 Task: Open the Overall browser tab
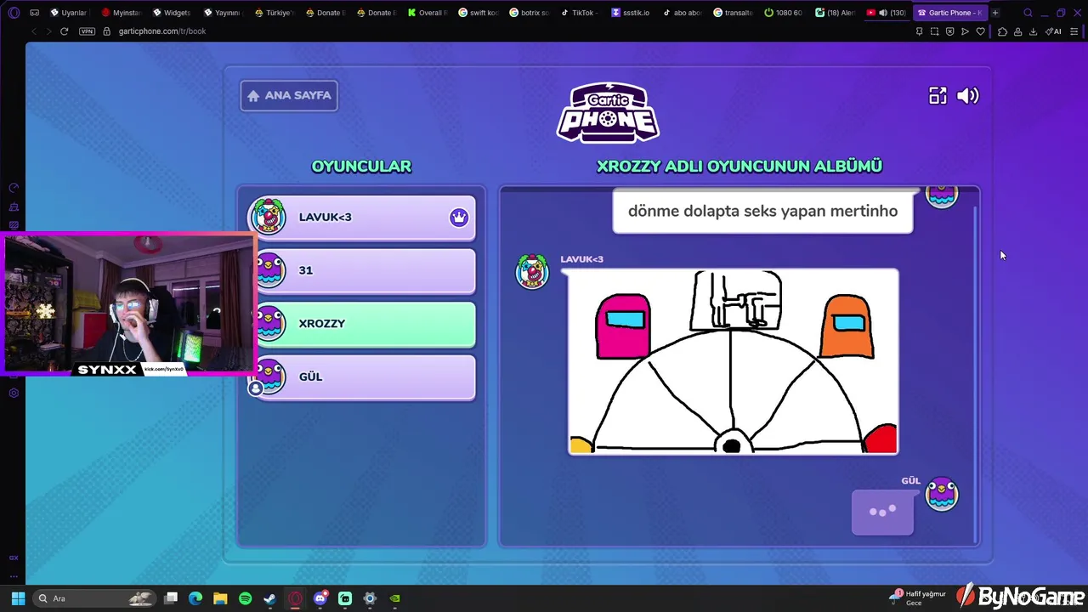(426, 13)
